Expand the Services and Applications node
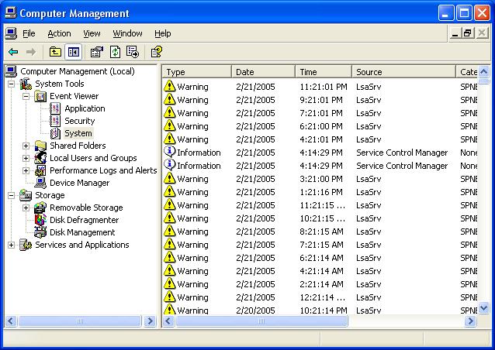 11,245
